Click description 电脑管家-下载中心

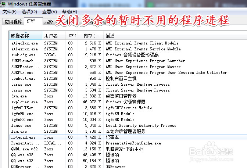(124, 149)
